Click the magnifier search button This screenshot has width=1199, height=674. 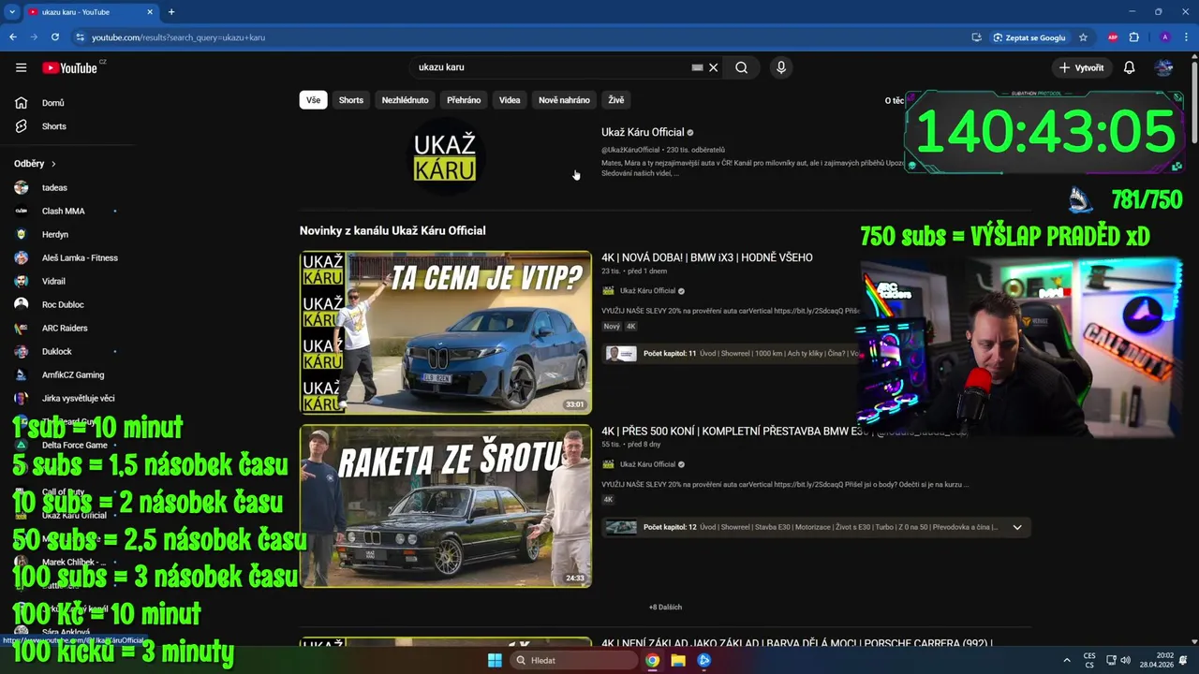[x=741, y=67]
